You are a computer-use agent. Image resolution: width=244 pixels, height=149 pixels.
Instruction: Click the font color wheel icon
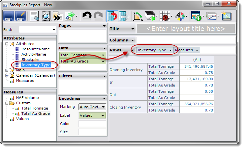tap(180, 16)
